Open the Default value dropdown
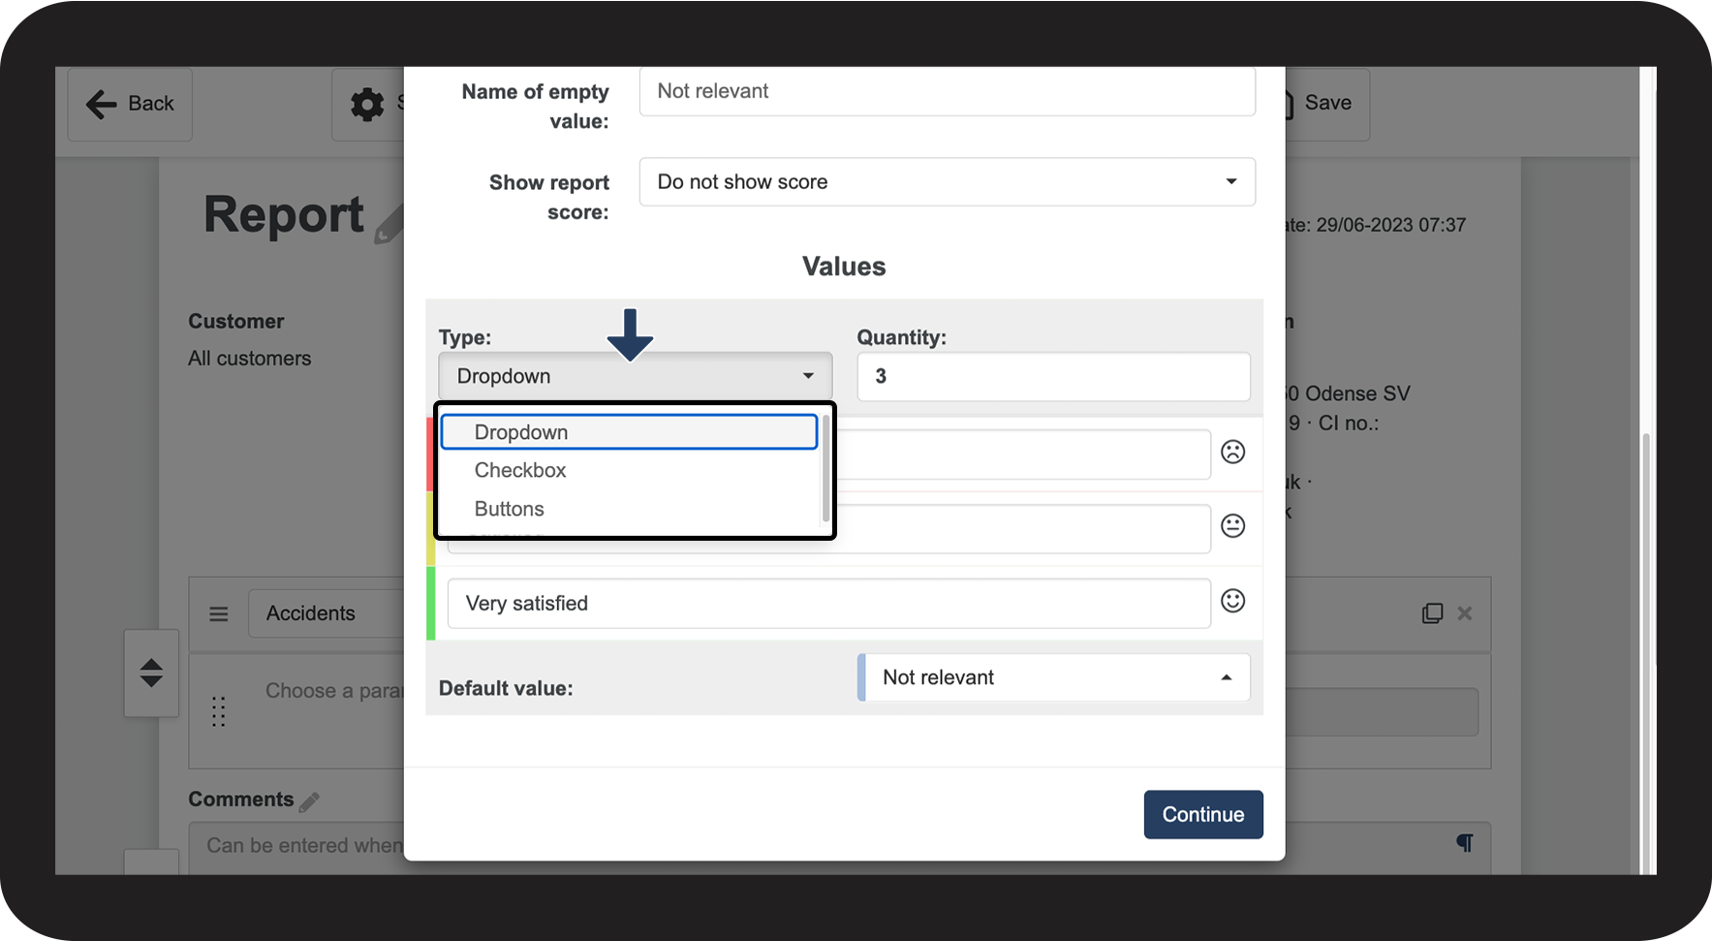The width and height of the screenshot is (1712, 941). [1054, 677]
